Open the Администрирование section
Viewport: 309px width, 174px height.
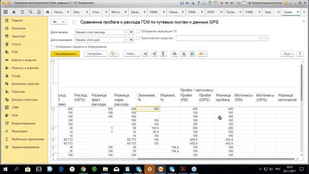[x=26, y=147]
